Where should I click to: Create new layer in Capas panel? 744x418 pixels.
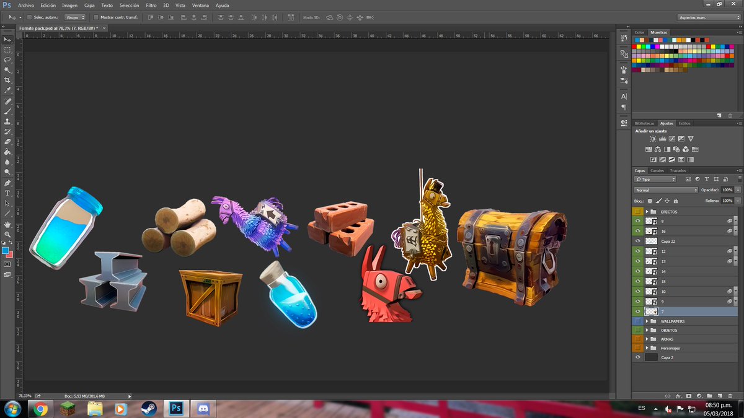pos(719,395)
